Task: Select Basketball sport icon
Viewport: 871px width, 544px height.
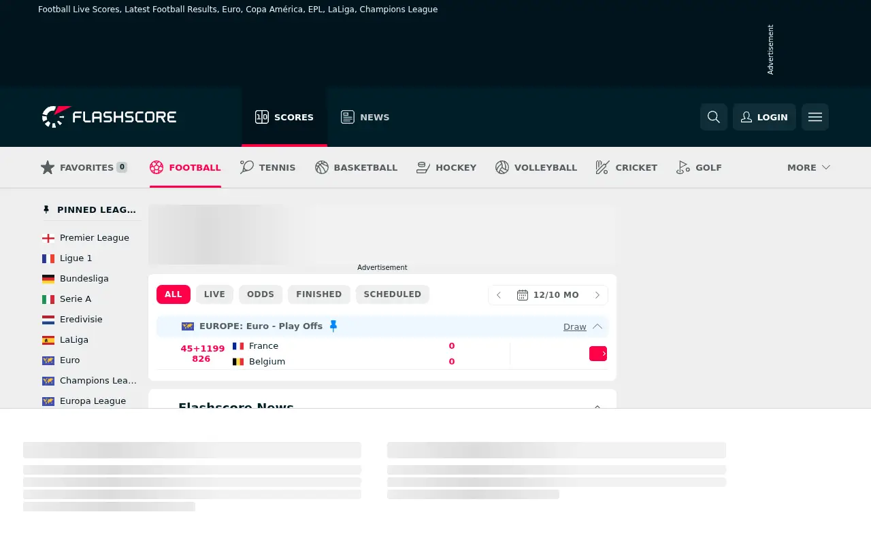Action: click(356, 167)
